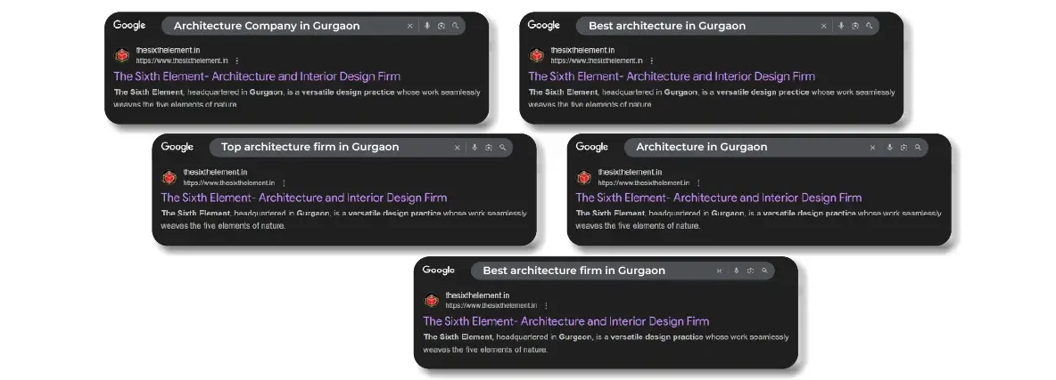Open result title under 'Best architecture in Gurgaon'
This screenshot has width=1056, height=380.
672,76
